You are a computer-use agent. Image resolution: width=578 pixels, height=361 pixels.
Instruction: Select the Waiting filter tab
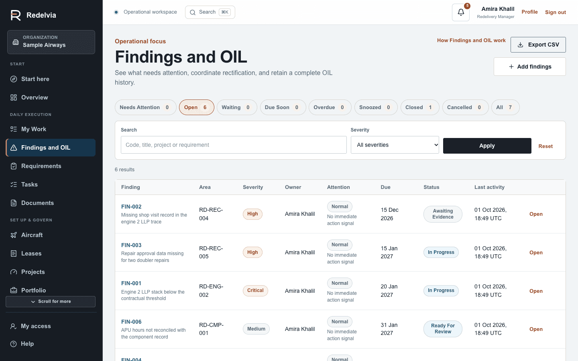237,107
